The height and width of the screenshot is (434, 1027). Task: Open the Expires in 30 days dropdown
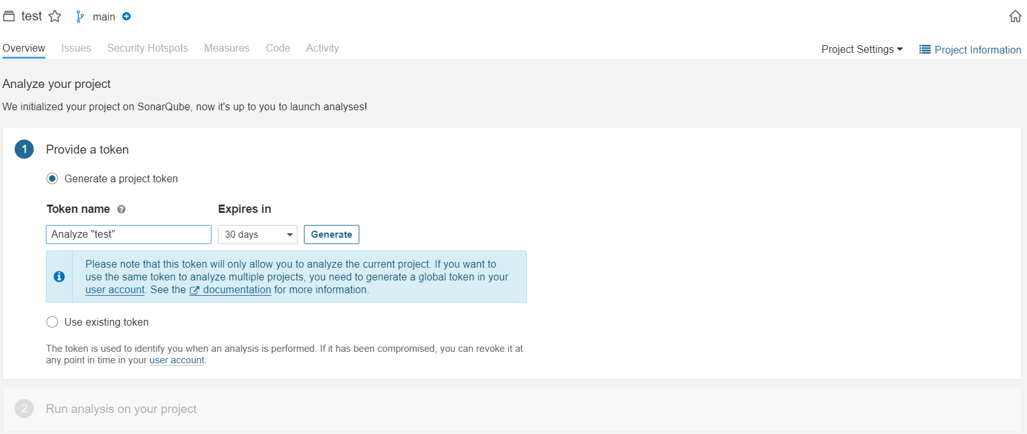tap(257, 235)
